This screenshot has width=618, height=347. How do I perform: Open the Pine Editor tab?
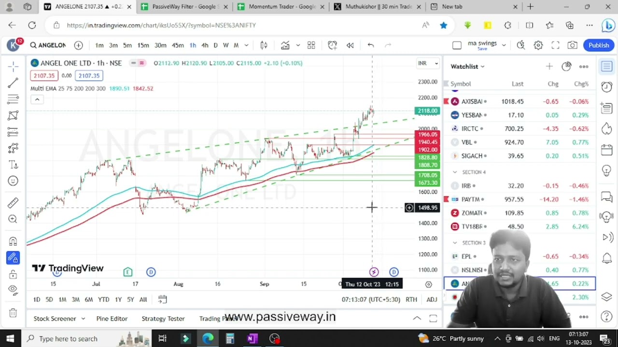(x=112, y=319)
